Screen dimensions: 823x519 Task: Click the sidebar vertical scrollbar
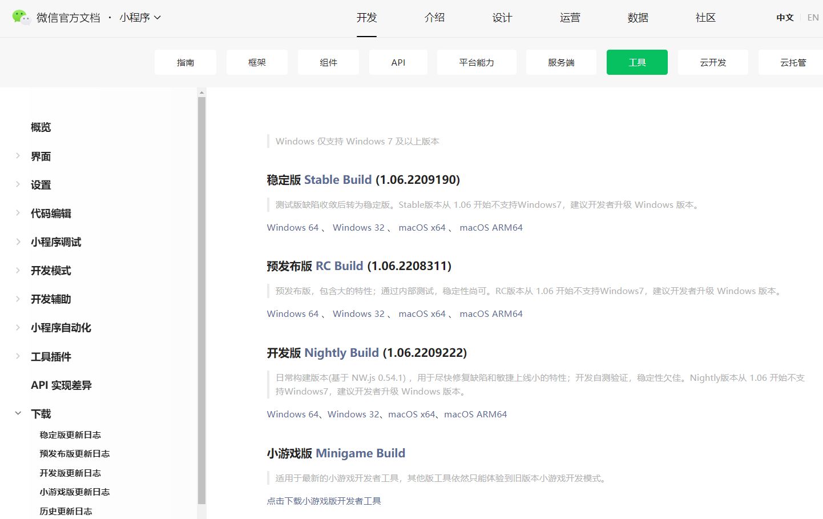[201, 300]
